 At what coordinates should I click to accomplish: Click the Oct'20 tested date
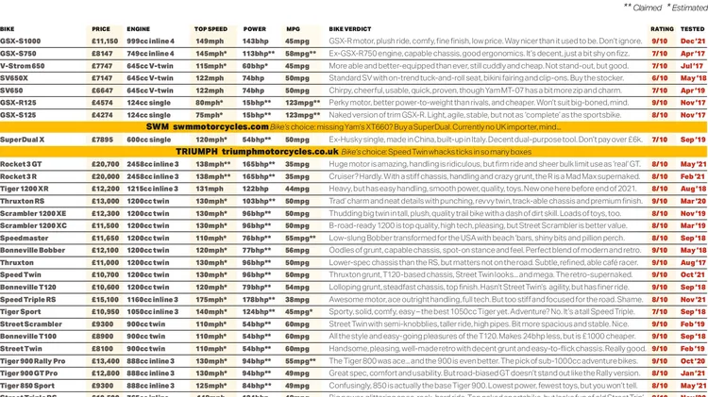tap(693, 361)
